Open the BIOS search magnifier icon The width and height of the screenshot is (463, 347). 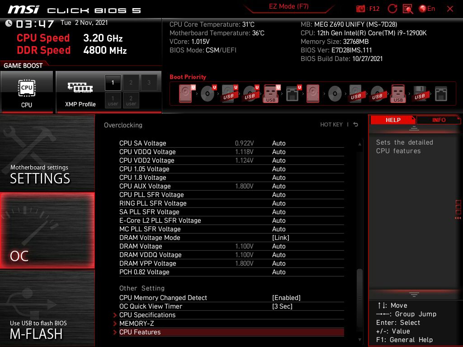tap(408, 9)
